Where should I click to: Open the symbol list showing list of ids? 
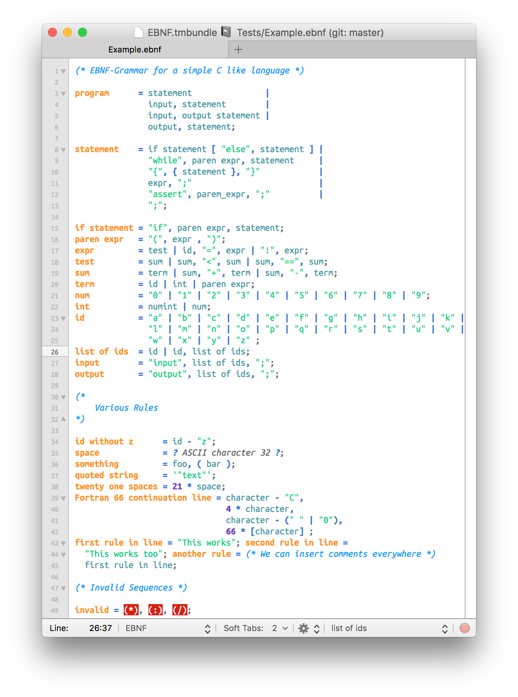(x=389, y=628)
